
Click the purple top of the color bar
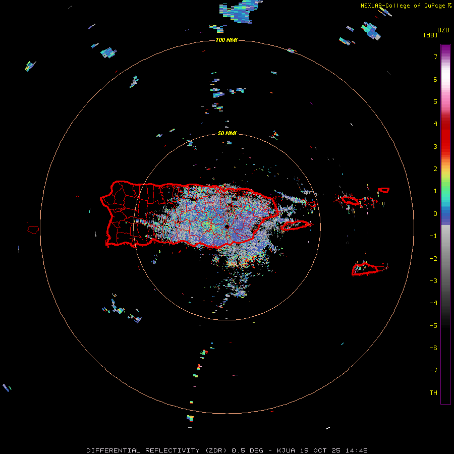445,49
